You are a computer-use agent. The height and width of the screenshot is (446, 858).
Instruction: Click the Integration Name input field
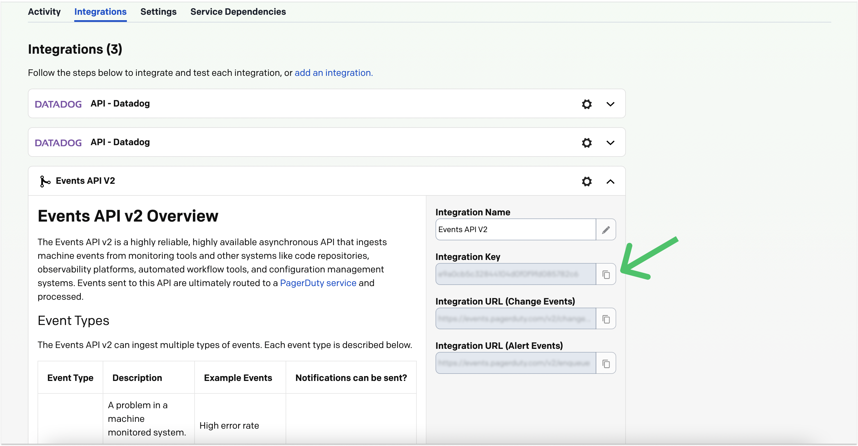(x=515, y=230)
